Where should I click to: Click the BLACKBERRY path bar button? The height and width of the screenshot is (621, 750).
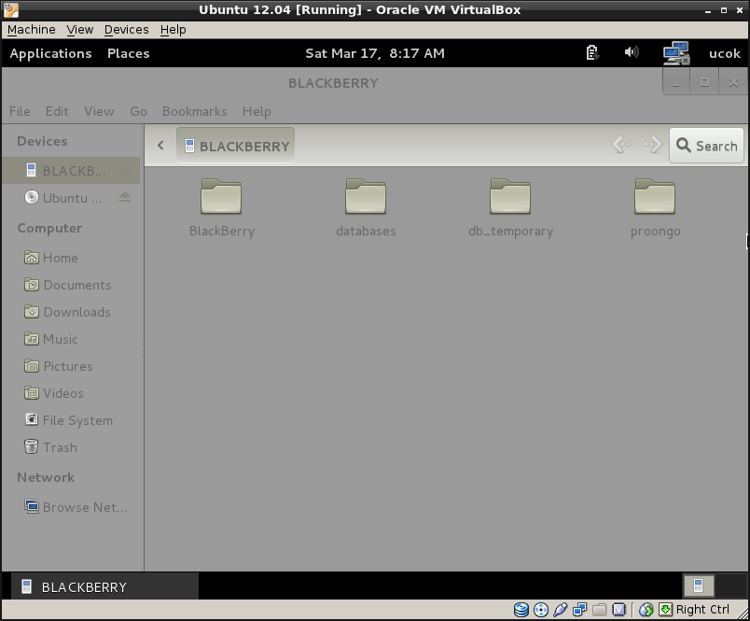[235, 146]
